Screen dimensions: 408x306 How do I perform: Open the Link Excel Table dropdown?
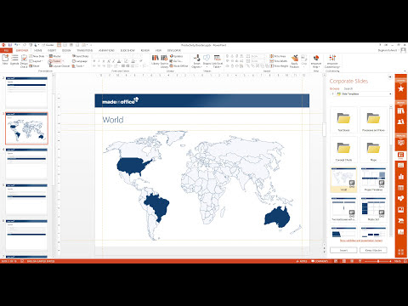pos(217,61)
